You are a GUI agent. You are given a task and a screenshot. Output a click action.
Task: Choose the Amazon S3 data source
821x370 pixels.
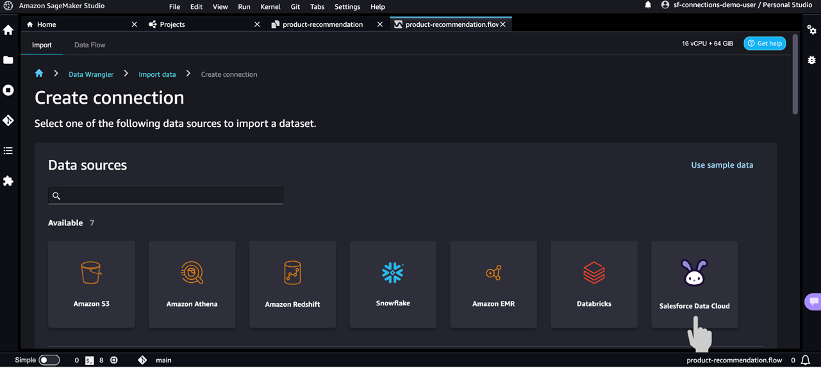click(x=92, y=284)
